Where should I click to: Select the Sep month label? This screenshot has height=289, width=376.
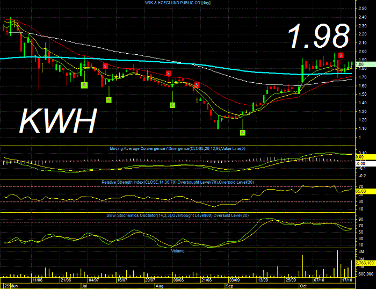coord(229,286)
